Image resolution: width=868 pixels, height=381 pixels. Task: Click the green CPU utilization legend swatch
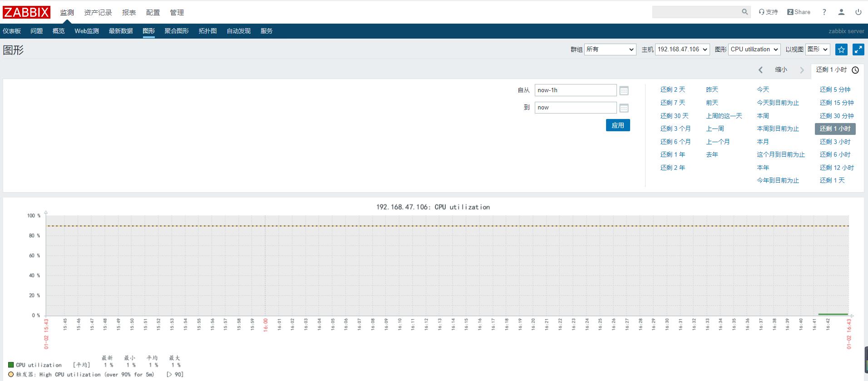pos(11,365)
